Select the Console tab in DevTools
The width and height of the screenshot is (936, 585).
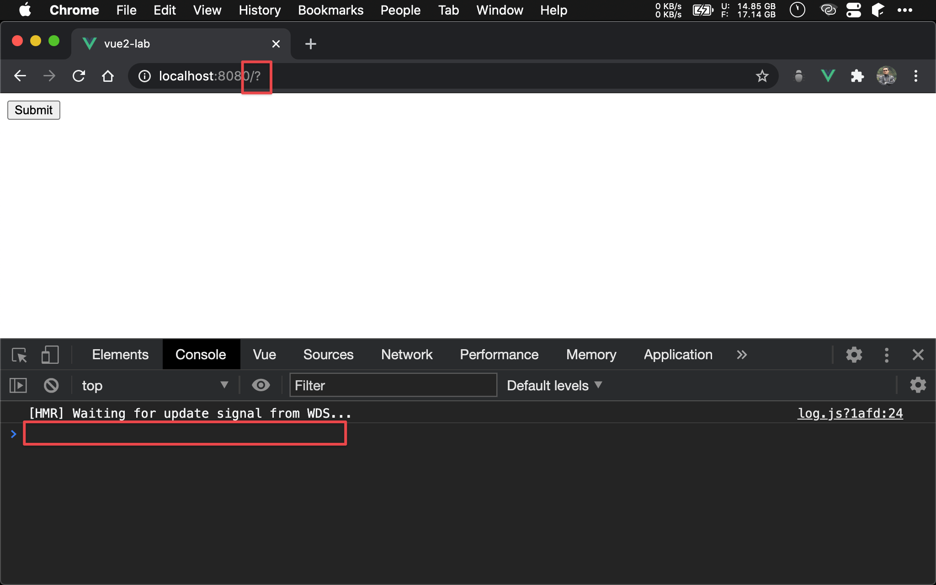coord(199,355)
